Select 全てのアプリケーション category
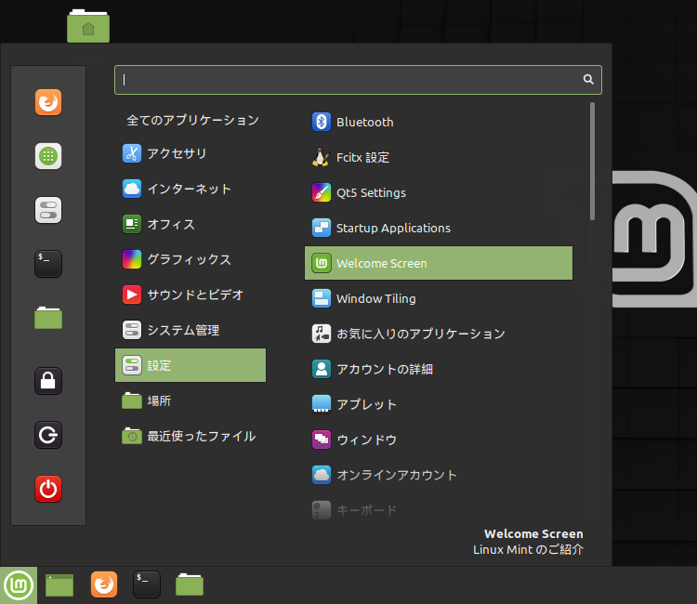The image size is (697, 604). point(191,120)
